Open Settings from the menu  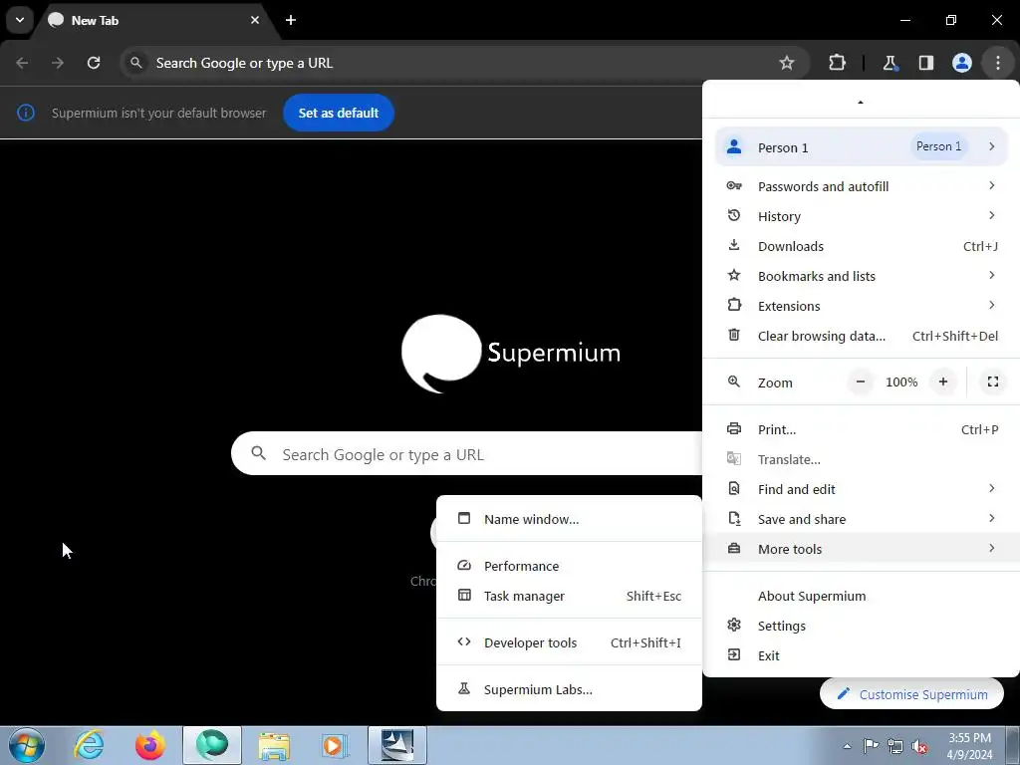(x=861, y=626)
